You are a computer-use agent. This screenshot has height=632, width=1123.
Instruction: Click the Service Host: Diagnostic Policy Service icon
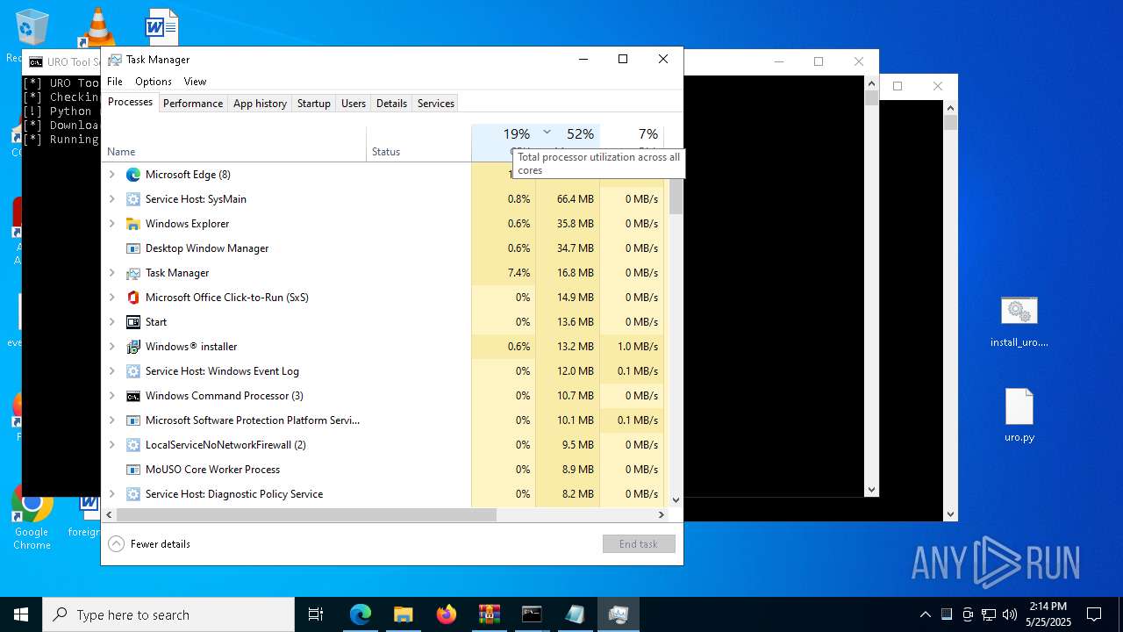(133, 494)
